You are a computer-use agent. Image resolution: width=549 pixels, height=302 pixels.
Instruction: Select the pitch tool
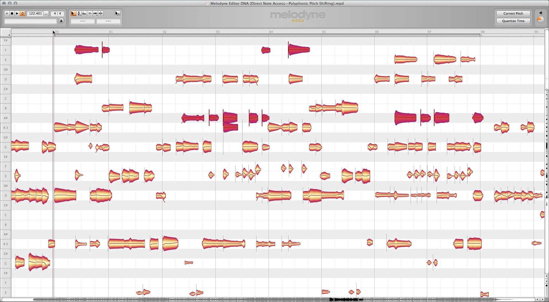click(x=79, y=13)
